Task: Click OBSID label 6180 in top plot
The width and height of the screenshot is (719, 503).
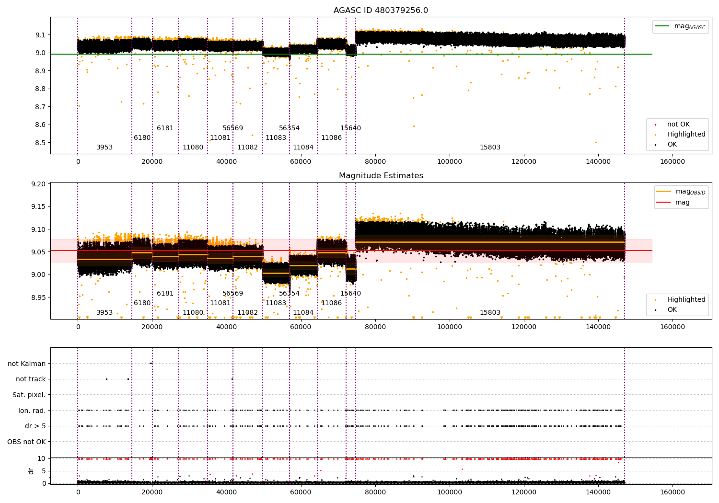Action: [x=142, y=138]
